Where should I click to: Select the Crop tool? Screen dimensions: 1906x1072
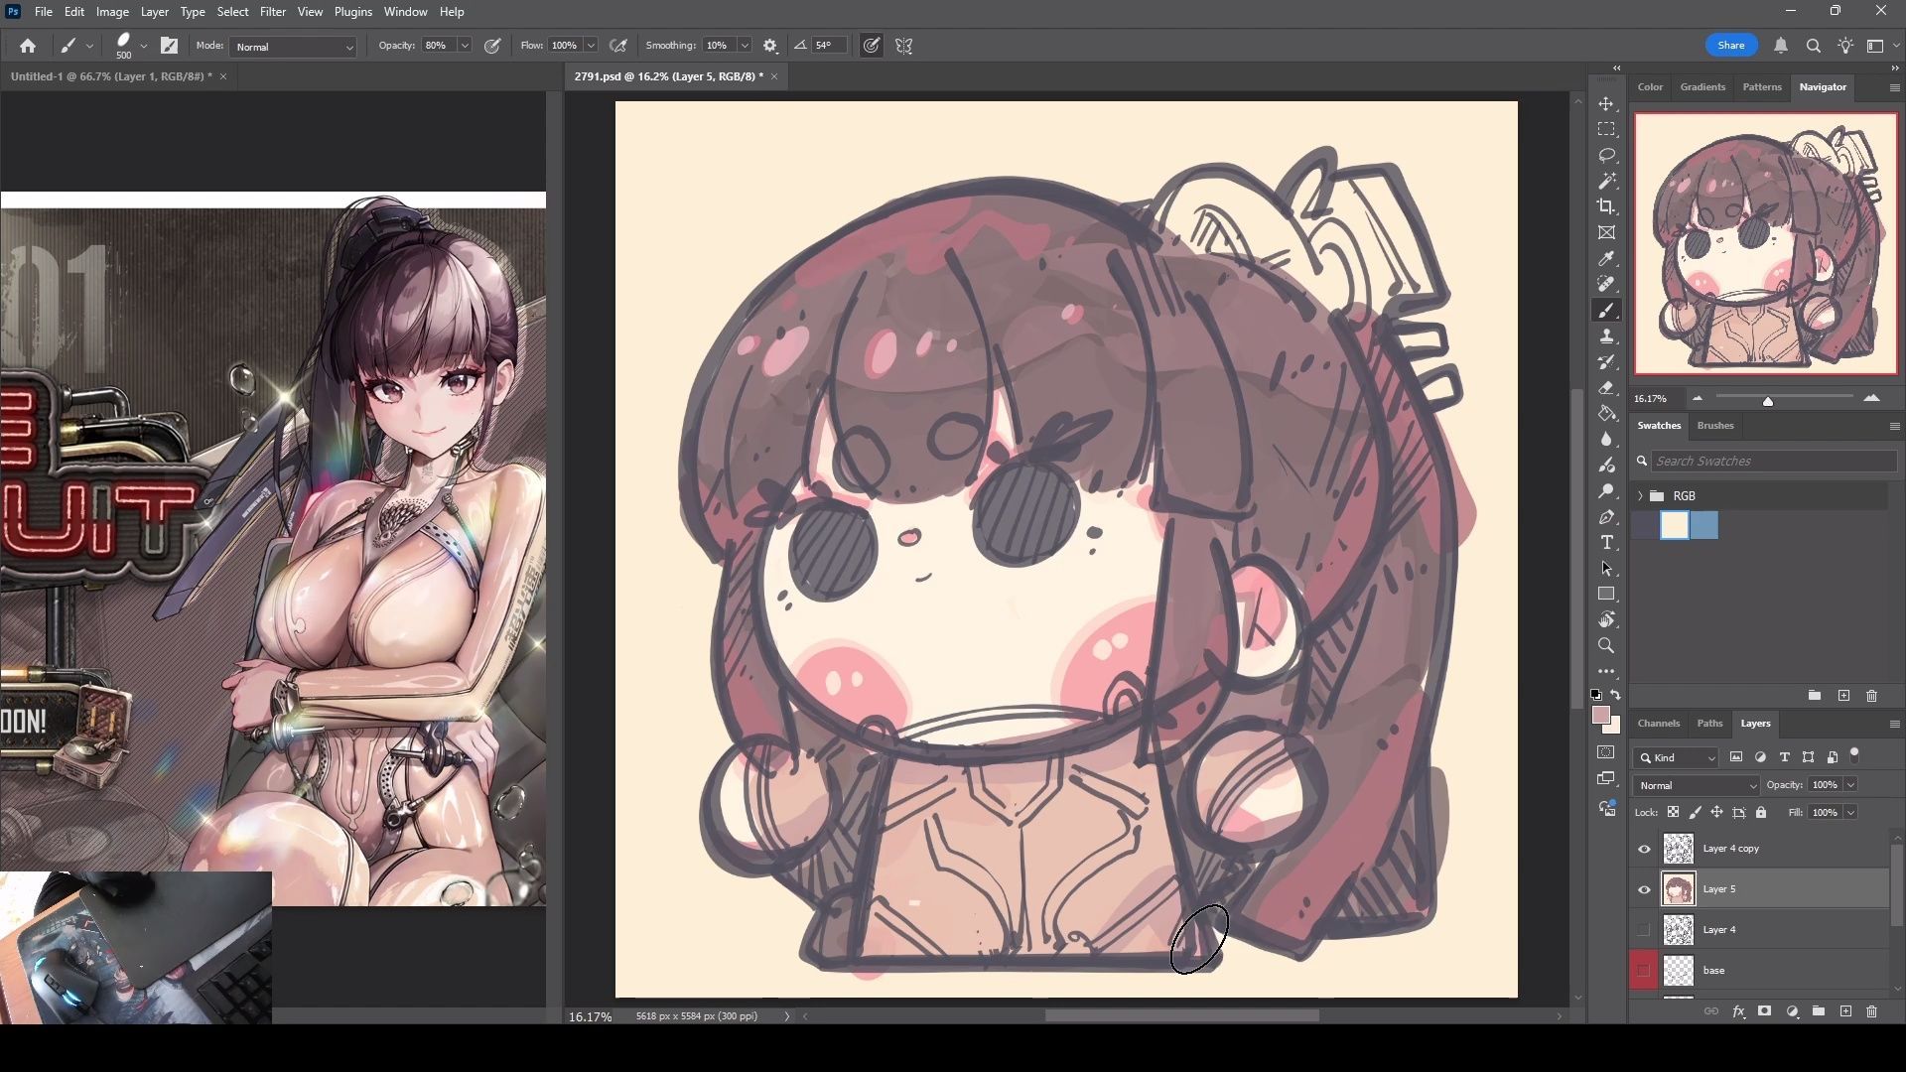click(1606, 206)
